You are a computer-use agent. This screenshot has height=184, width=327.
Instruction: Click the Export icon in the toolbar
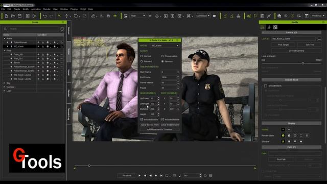tap(34, 16)
